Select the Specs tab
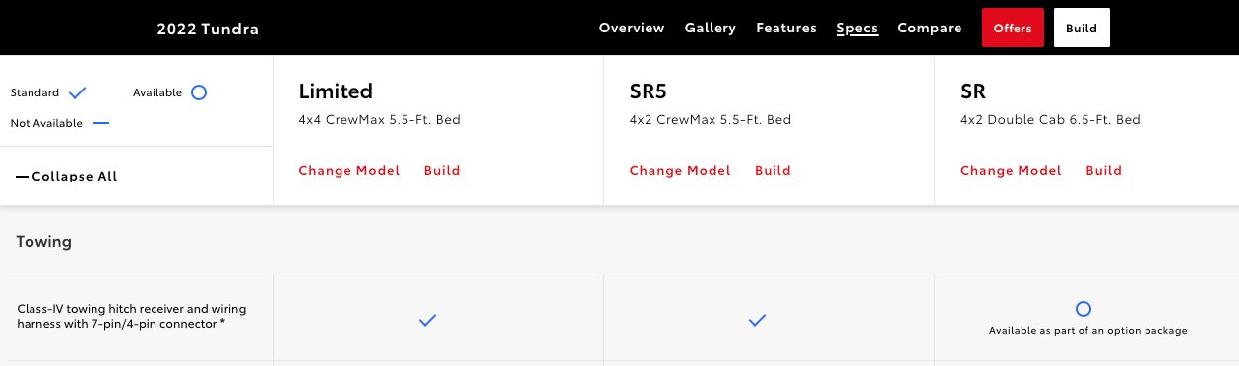Image resolution: width=1239 pixels, height=366 pixels. pyautogui.click(x=857, y=28)
